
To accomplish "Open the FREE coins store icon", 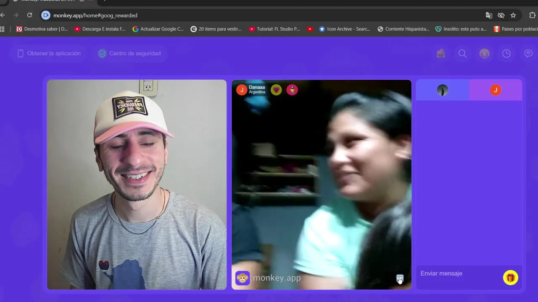I will (x=440, y=53).
